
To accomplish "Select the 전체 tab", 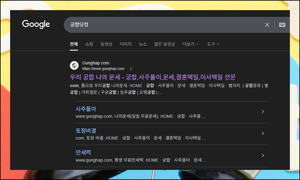I will tap(74, 44).
